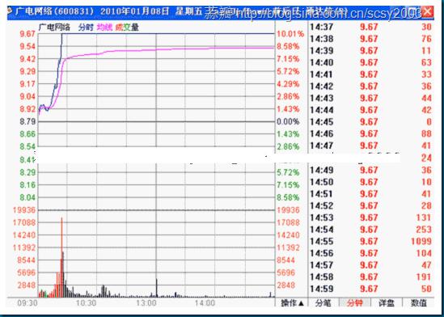Click the 9.67 price axis label
This screenshot has width=444, height=317.
click(x=27, y=34)
